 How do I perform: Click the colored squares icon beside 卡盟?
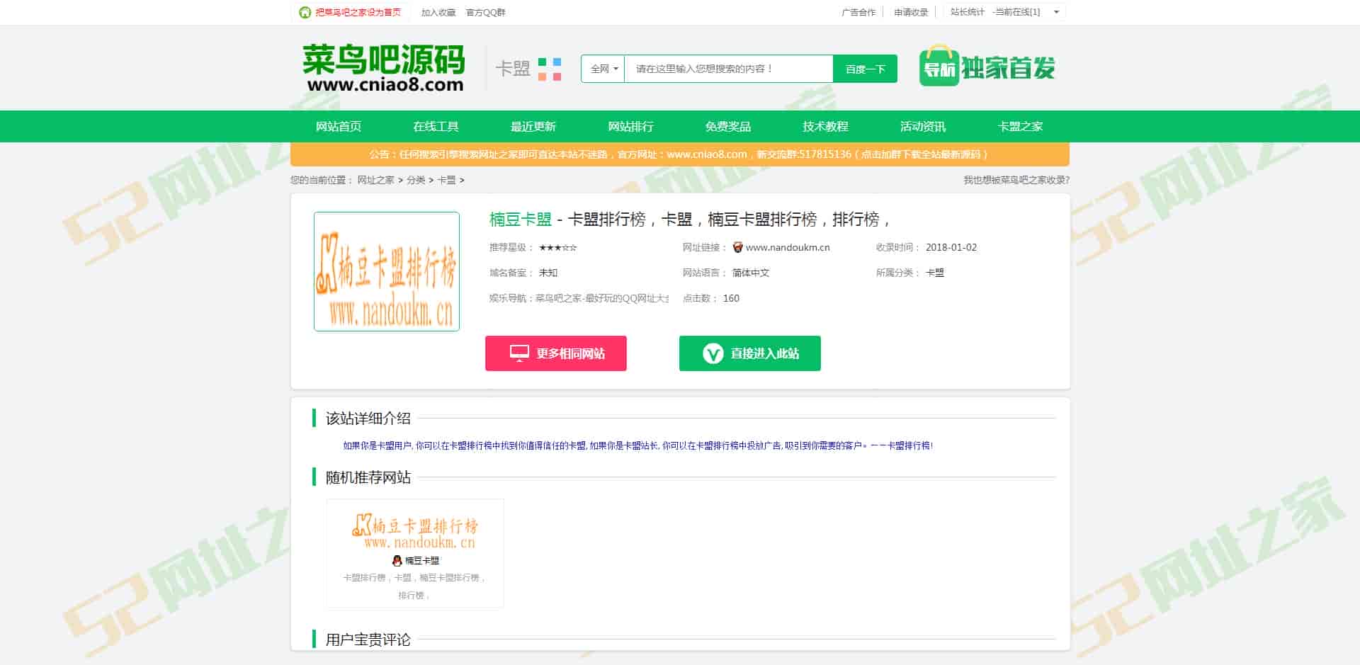pyautogui.click(x=550, y=69)
